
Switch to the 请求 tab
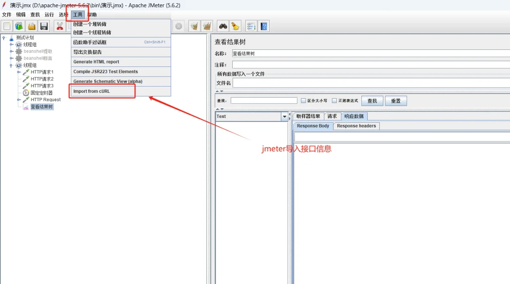click(332, 116)
